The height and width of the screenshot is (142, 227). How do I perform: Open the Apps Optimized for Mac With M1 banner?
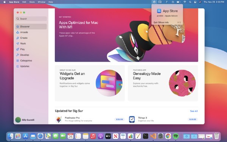pos(126,35)
